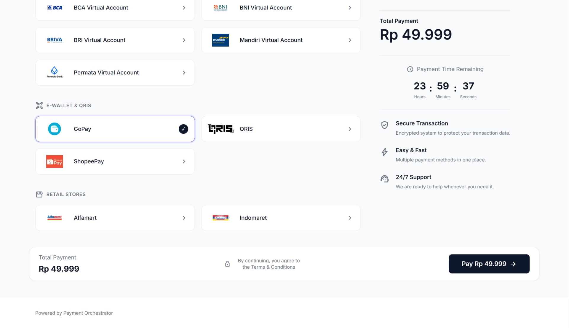Select the GoPay payment label
This screenshot has width=569, height=328.
coord(82,129)
